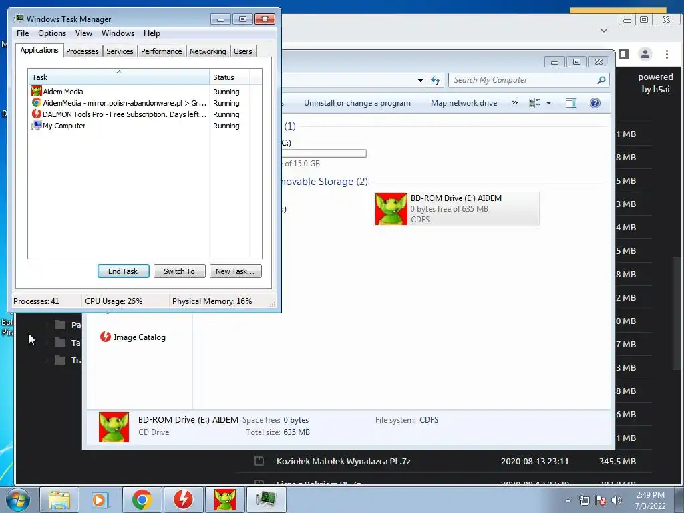Switch to Networking tab

click(208, 51)
